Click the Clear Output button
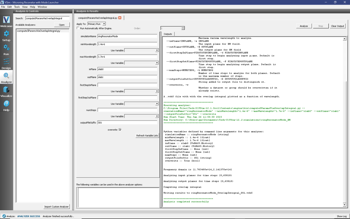 pos(337,26)
